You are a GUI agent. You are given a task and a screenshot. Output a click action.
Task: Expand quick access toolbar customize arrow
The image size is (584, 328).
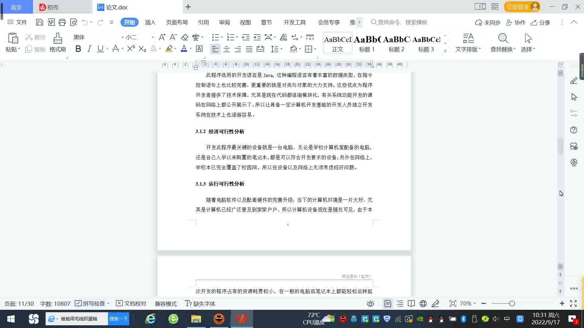[x=111, y=22]
